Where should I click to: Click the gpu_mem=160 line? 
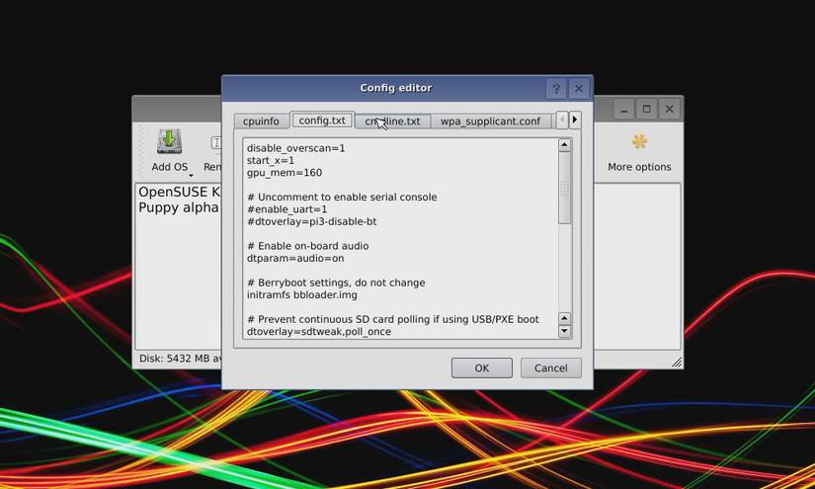pyautogui.click(x=285, y=173)
